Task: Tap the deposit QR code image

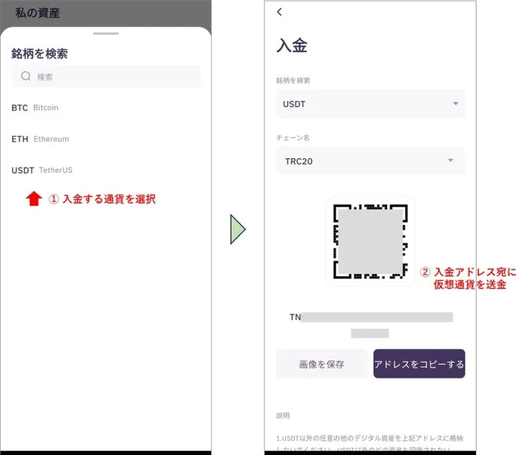Action: [370, 241]
